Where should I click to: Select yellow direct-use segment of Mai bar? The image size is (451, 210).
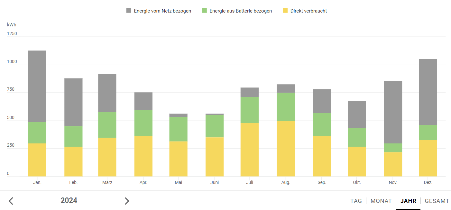click(179, 159)
